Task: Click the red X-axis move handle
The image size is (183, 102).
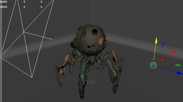Action: (x=164, y=59)
